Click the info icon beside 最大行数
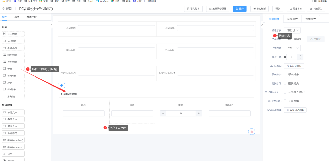 click(x=285, y=57)
